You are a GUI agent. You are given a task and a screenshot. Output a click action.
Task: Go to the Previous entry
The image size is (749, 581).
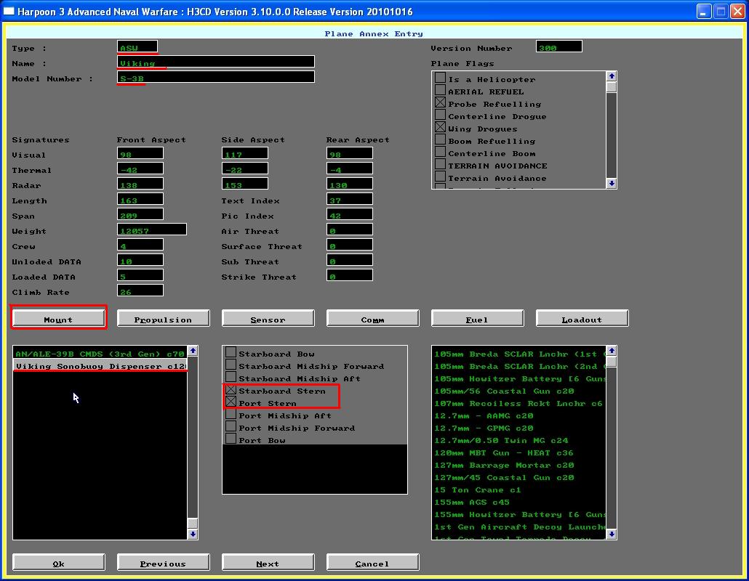coord(163,562)
